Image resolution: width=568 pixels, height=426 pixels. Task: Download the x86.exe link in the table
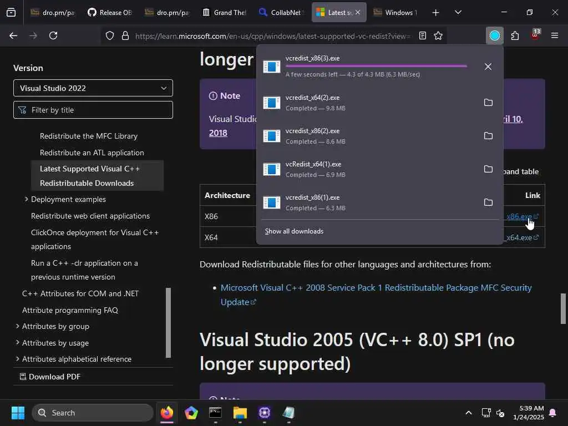[x=522, y=216]
